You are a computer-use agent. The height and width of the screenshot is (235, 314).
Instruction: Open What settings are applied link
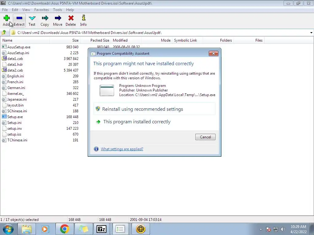(122, 149)
